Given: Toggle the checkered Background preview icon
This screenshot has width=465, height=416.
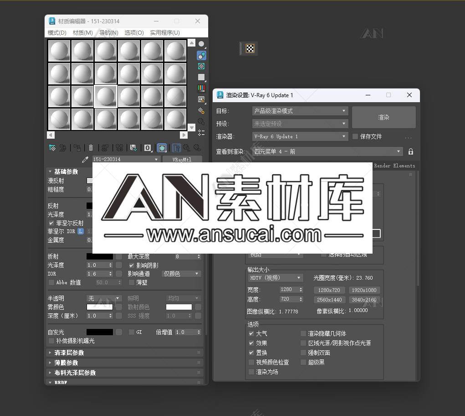Looking at the screenshot, I should click(201, 66).
